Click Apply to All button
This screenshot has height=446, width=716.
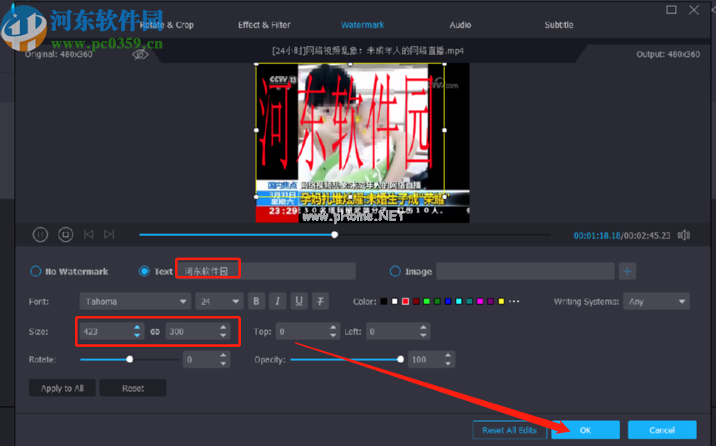[x=63, y=388]
